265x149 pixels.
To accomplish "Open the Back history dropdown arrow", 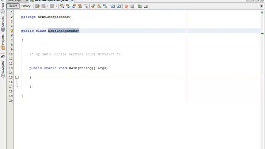I will point(48,6).
